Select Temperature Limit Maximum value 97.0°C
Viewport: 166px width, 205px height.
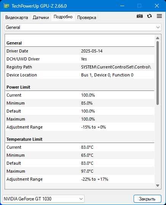click(87, 171)
